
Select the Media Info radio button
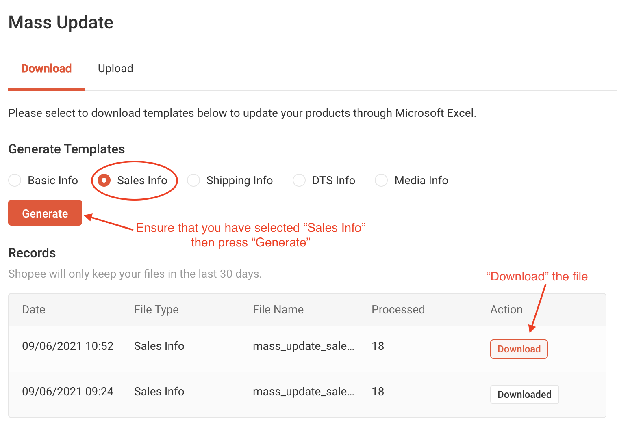tap(381, 180)
